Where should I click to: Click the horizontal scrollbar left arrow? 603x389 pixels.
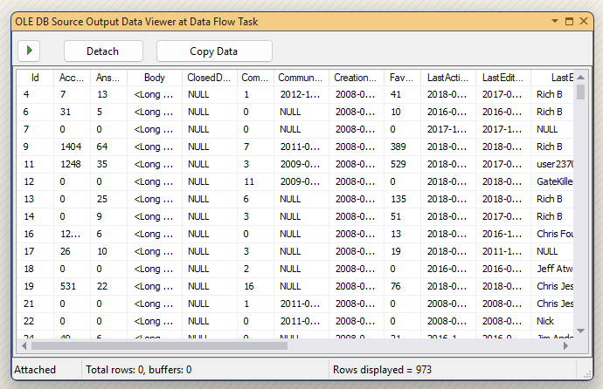click(x=24, y=345)
